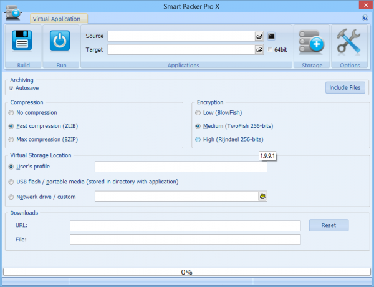Click the Run power icon
The image size is (374, 287).
tap(60, 41)
